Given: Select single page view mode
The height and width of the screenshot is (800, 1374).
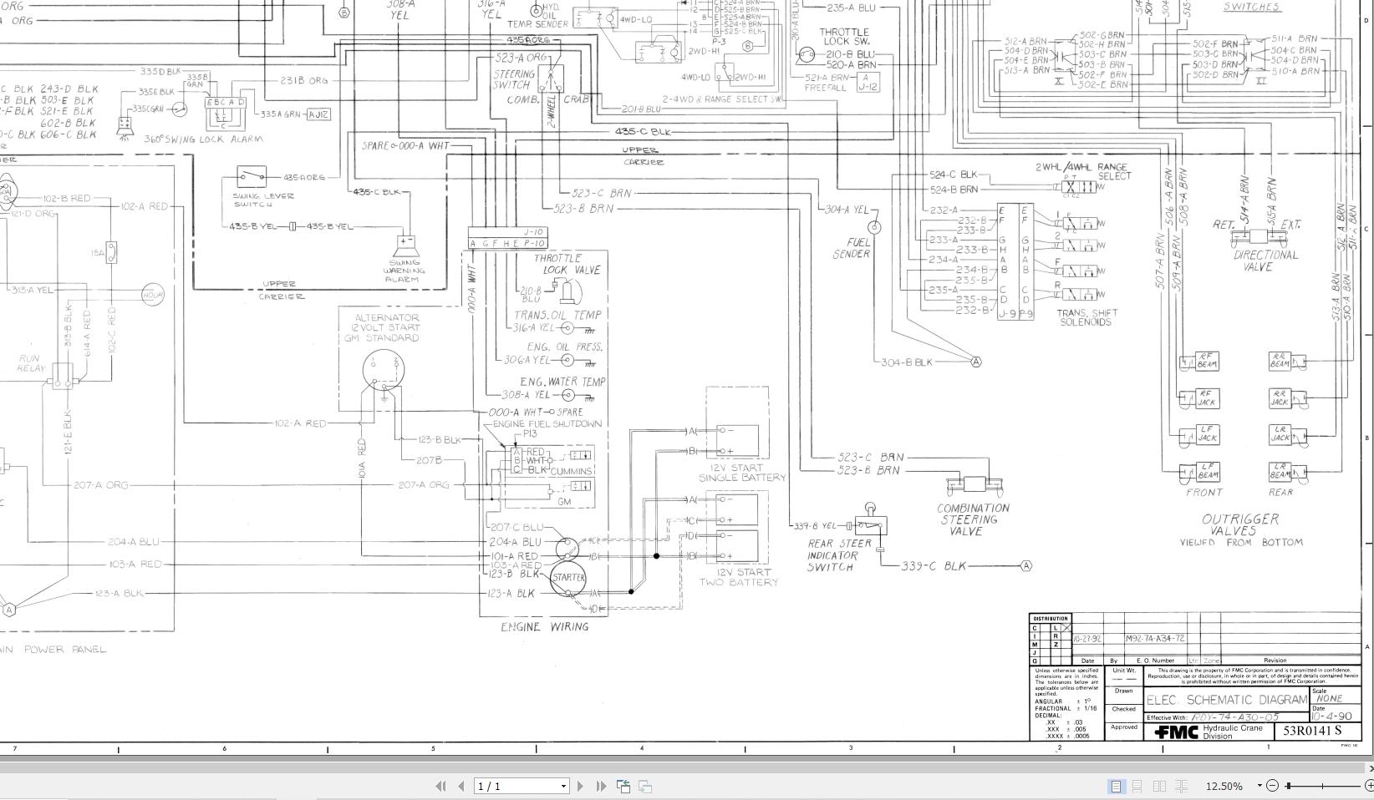Looking at the screenshot, I should tap(1116, 786).
